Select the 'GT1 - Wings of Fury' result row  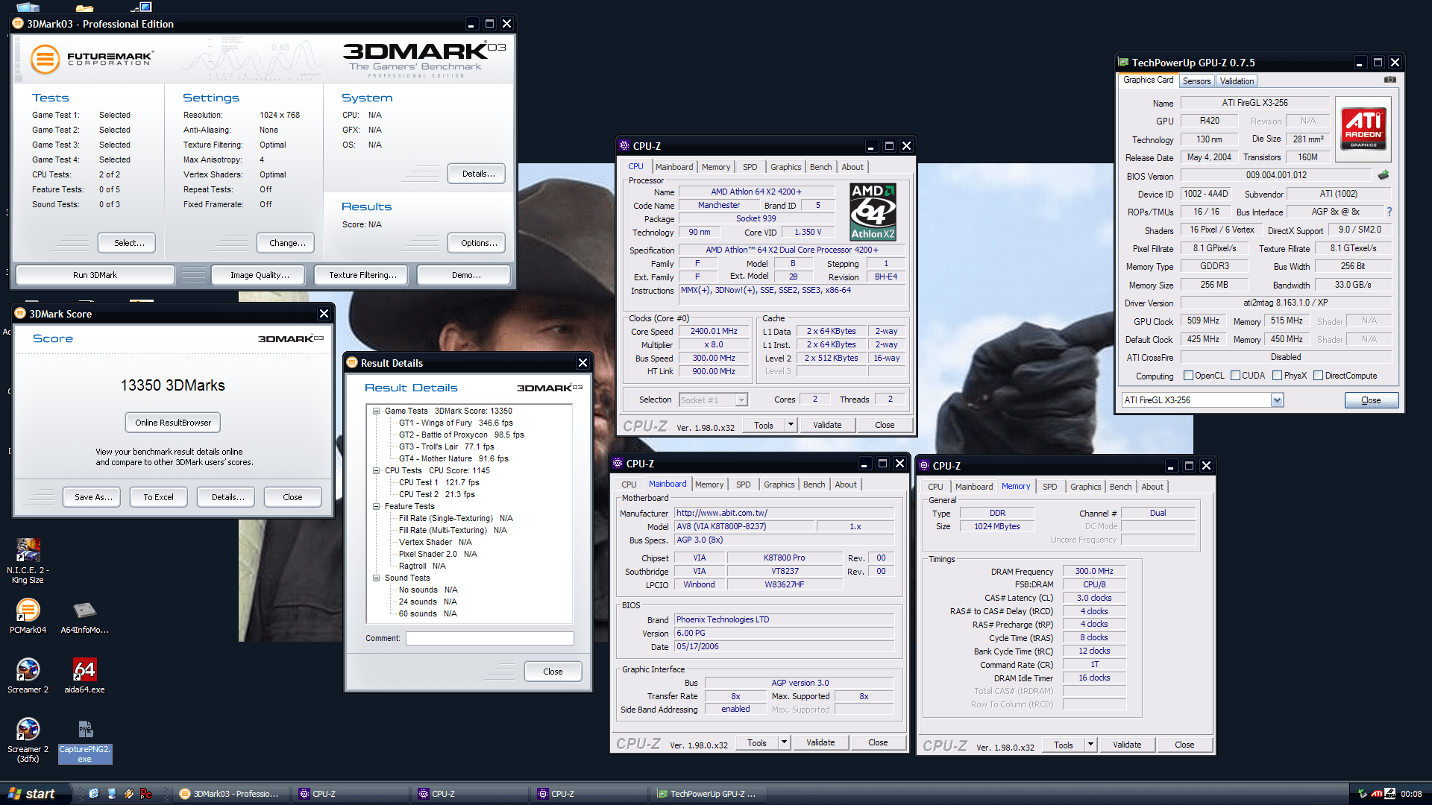456,423
